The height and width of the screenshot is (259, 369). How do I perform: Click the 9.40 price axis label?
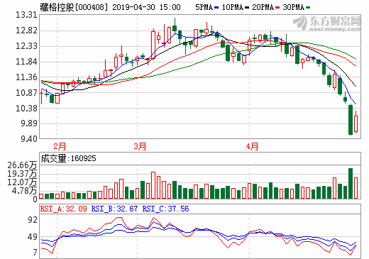29,139
